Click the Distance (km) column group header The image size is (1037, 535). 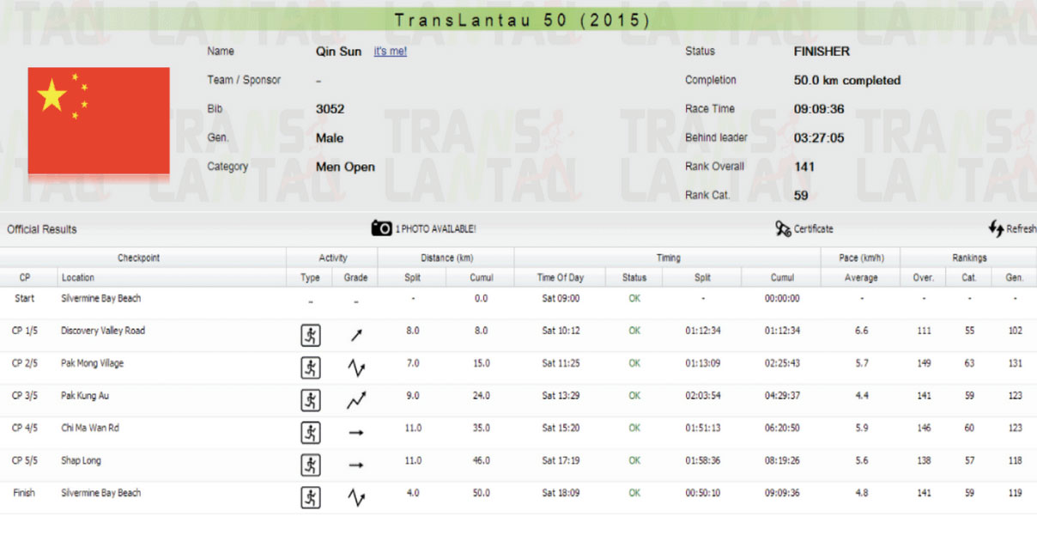pyautogui.click(x=447, y=258)
